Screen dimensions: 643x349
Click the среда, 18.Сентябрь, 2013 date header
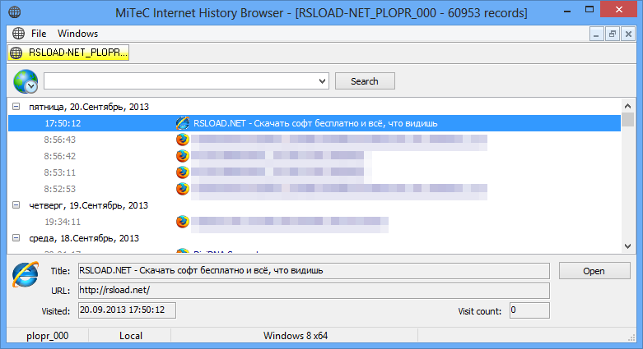click(84, 238)
